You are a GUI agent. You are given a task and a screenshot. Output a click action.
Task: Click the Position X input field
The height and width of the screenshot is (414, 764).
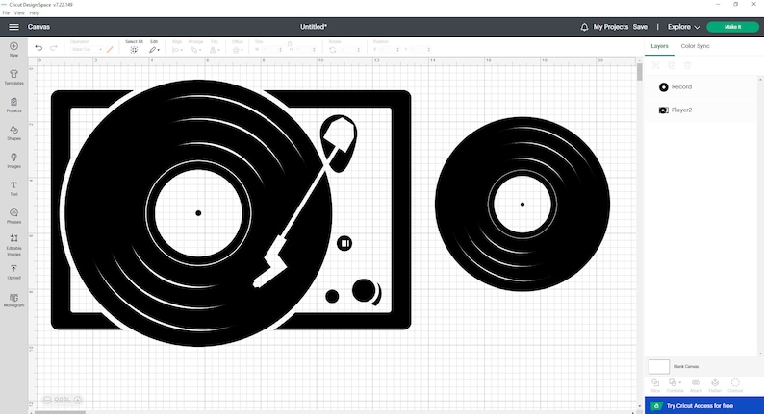388,50
